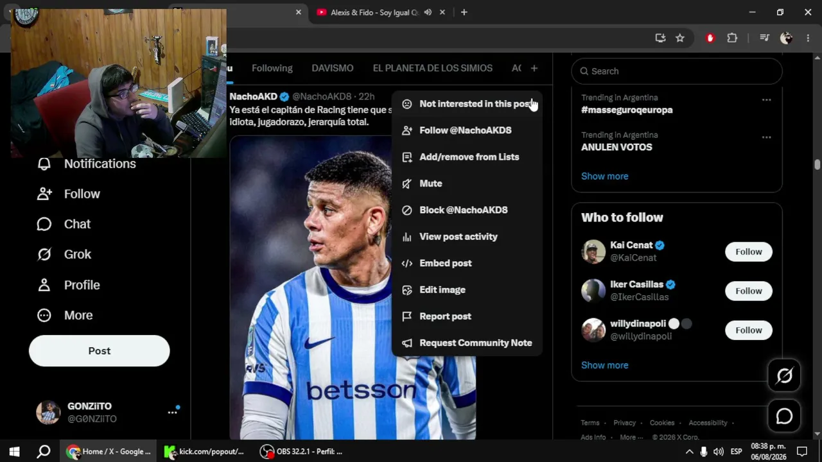Open the Chrome profile avatar
Screen dimensions: 822x462
pyautogui.click(x=786, y=38)
